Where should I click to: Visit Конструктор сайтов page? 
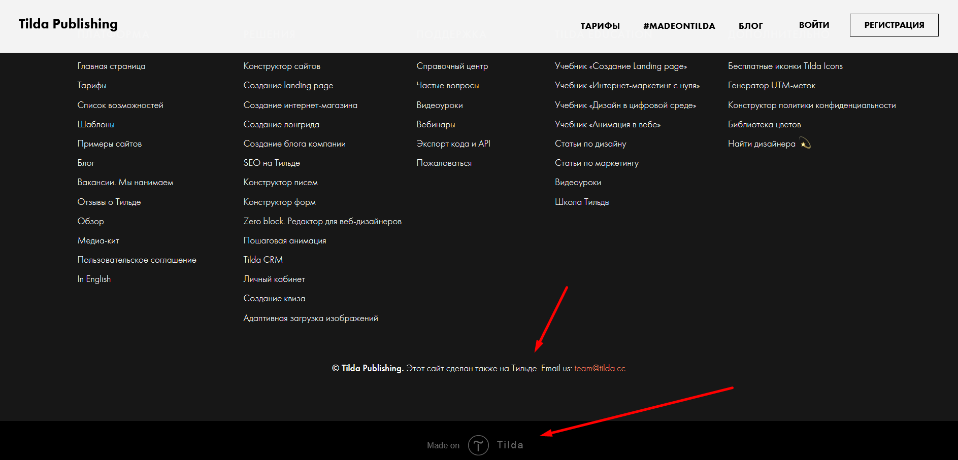[x=282, y=66]
